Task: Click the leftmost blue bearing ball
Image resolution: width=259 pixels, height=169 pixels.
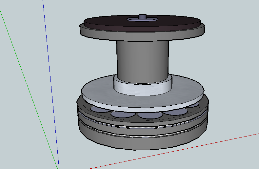Action: point(98,109)
